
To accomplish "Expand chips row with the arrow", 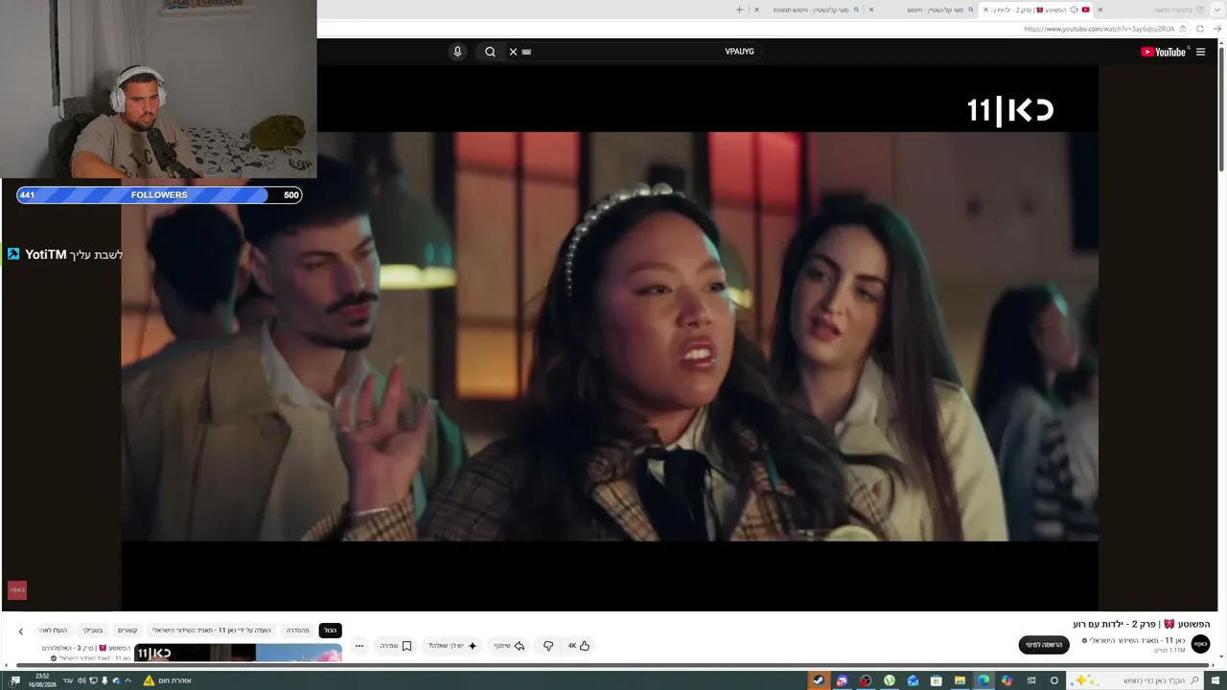I will tap(21, 631).
